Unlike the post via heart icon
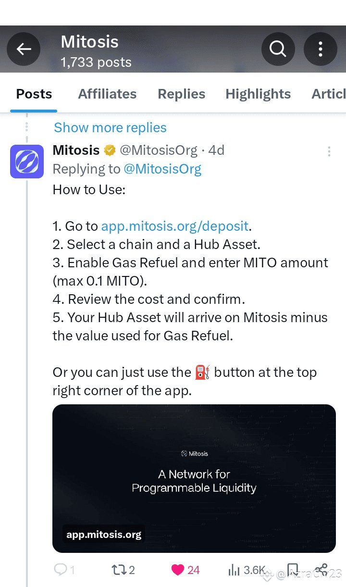Screen dimensions: 346x587 click(178, 570)
